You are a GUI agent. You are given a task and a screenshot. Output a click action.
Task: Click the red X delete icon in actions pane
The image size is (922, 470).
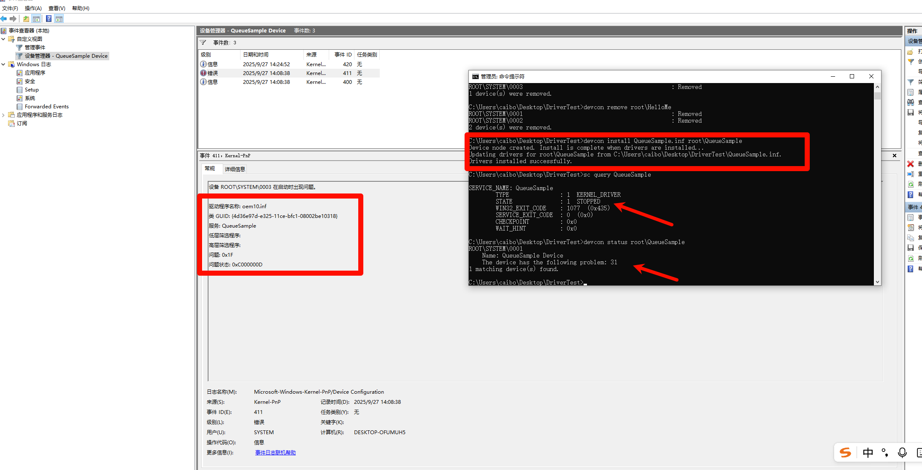[x=911, y=164]
